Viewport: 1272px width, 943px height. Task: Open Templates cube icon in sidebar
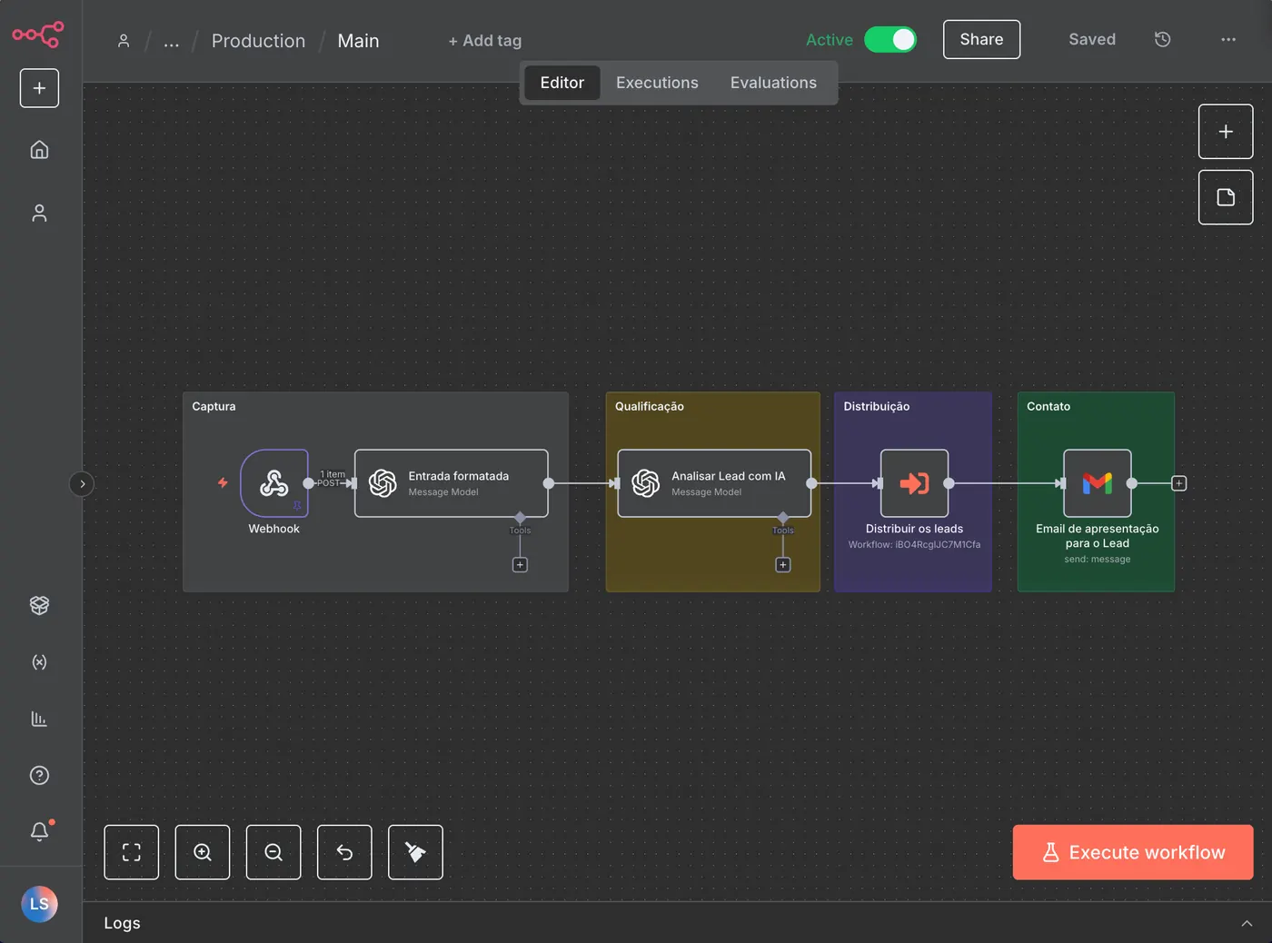tap(39, 605)
